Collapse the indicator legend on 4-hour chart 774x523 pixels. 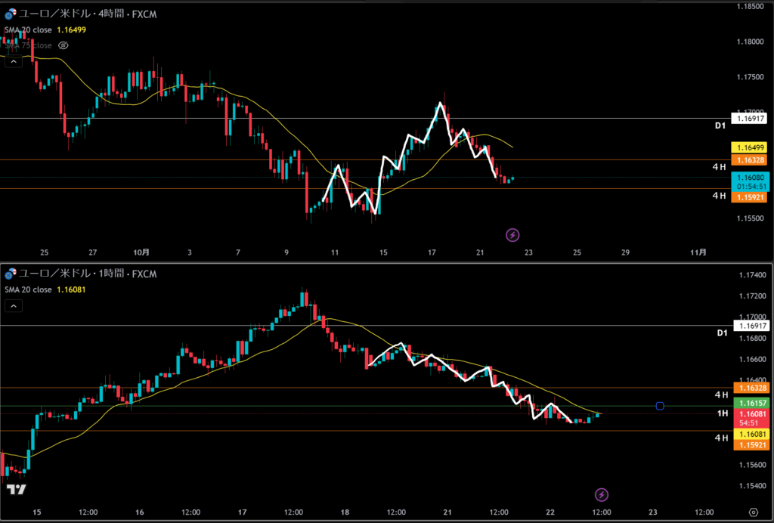13,62
